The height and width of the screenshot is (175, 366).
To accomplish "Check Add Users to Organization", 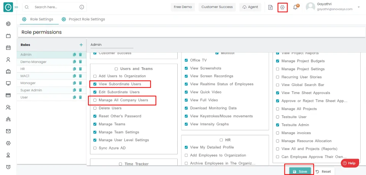I will (95, 76).
